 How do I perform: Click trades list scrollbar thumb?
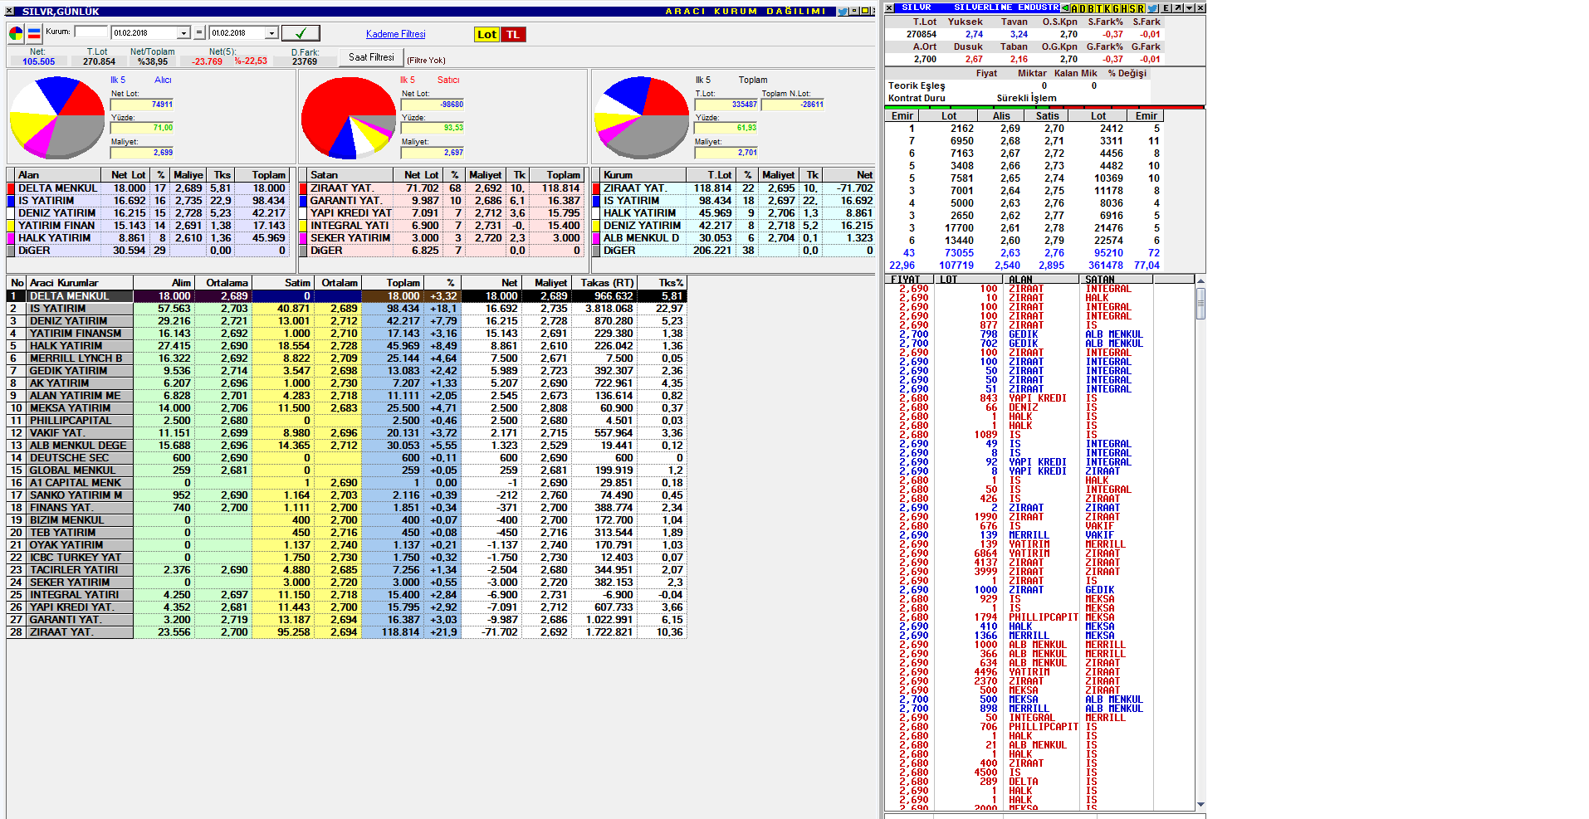1200,303
